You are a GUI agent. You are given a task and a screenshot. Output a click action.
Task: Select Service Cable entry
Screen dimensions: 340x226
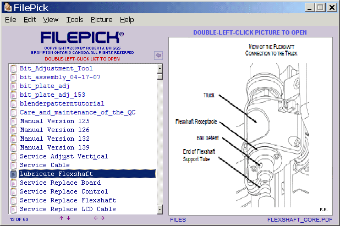tap(45, 165)
